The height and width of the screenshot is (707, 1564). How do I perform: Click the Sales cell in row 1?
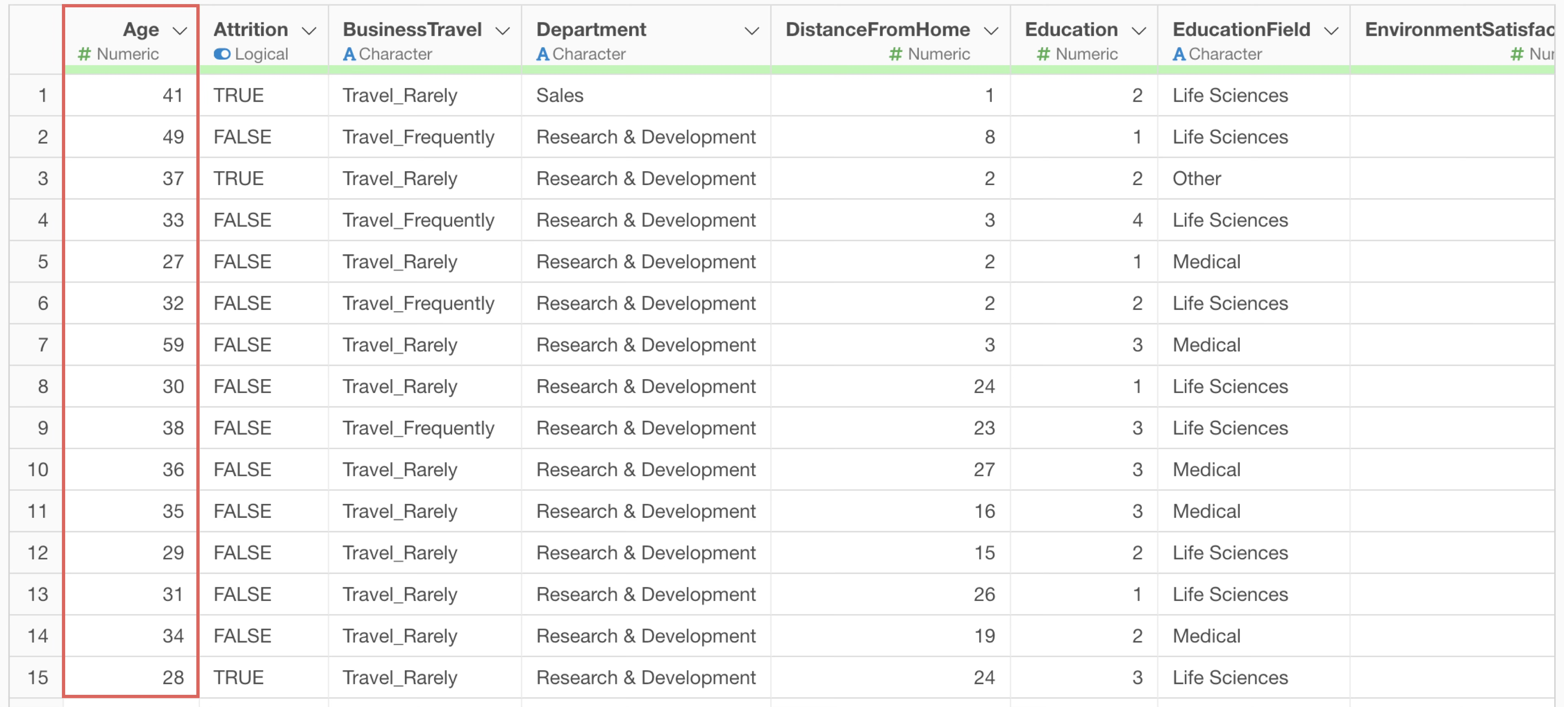click(x=560, y=95)
